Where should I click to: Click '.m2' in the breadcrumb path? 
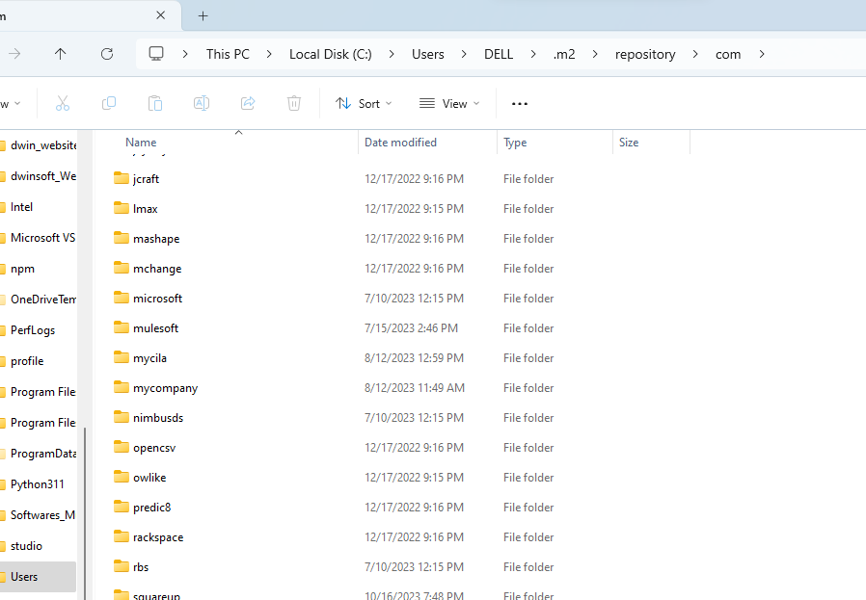coord(564,54)
